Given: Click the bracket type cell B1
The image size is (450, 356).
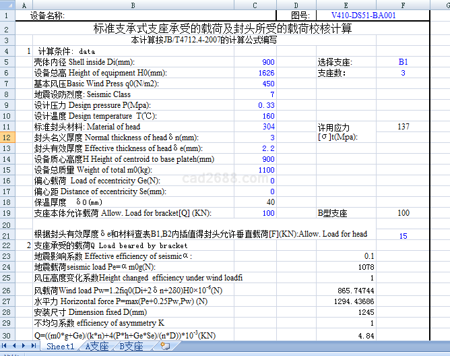Looking at the screenshot, I should (x=403, y=62).
